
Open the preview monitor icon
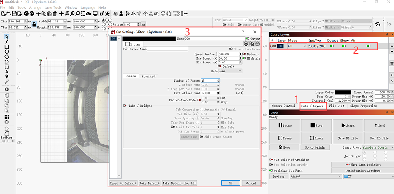[x=95, y=13]
